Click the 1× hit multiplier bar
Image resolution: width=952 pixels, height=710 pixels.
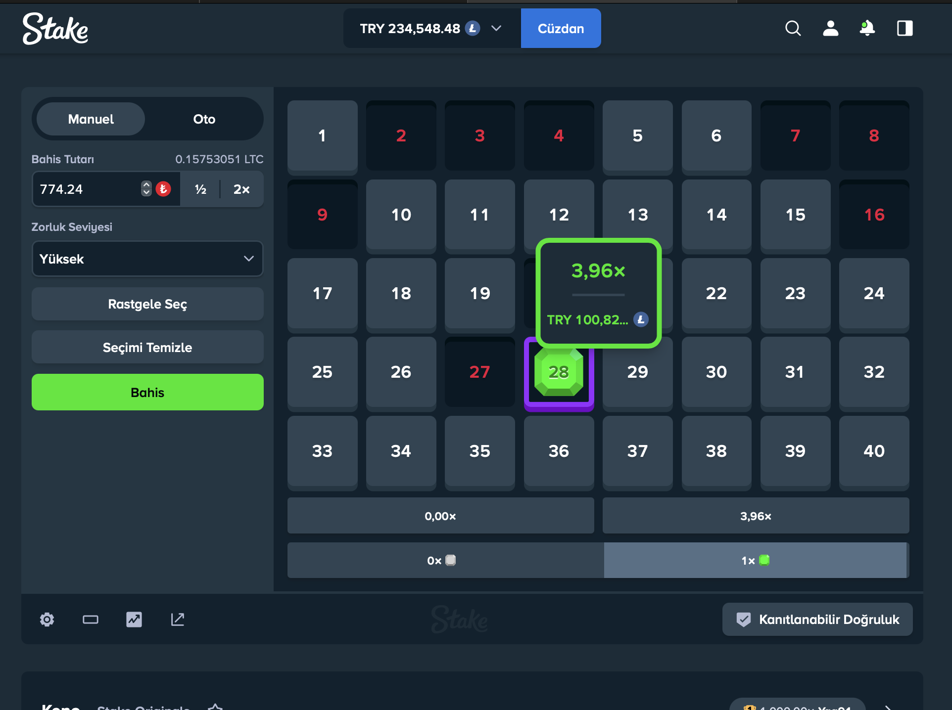coord(755,560)
